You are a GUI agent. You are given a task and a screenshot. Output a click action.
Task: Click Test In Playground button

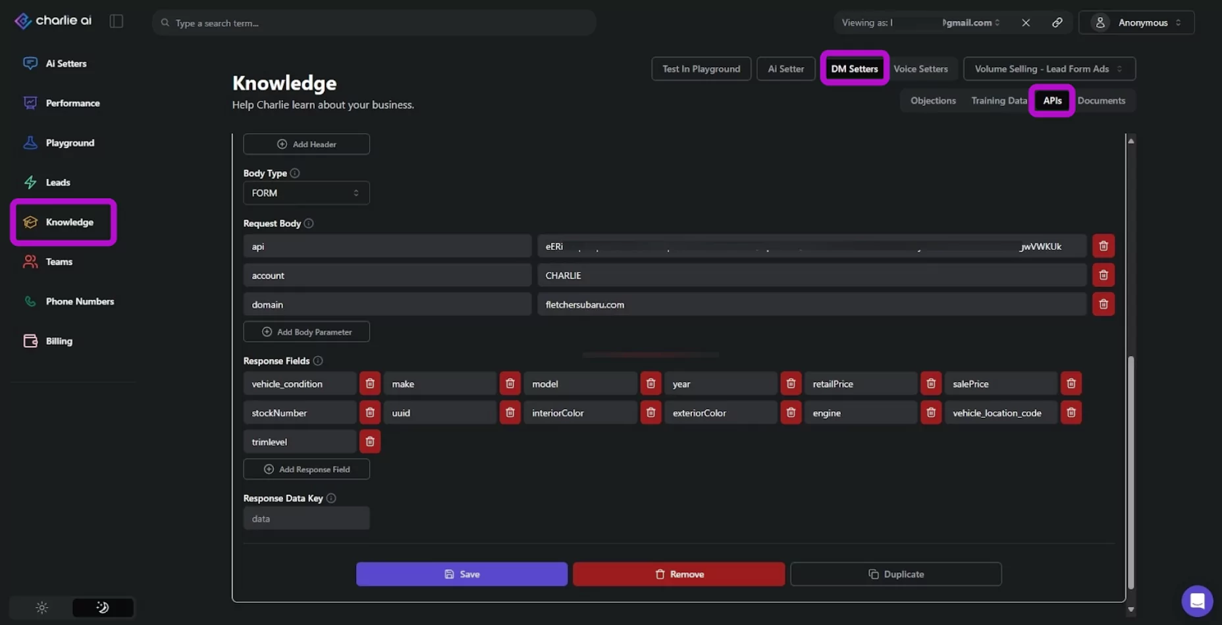[701, 68]
